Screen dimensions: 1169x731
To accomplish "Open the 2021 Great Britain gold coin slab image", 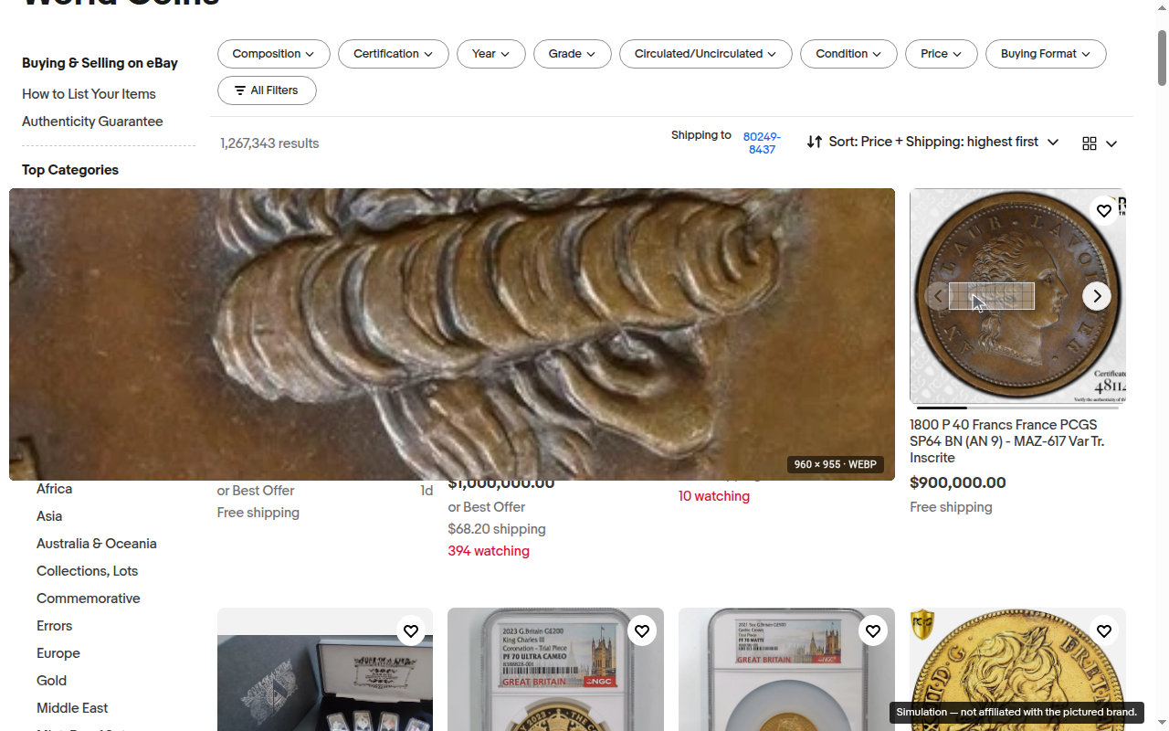I will point(786,670).
